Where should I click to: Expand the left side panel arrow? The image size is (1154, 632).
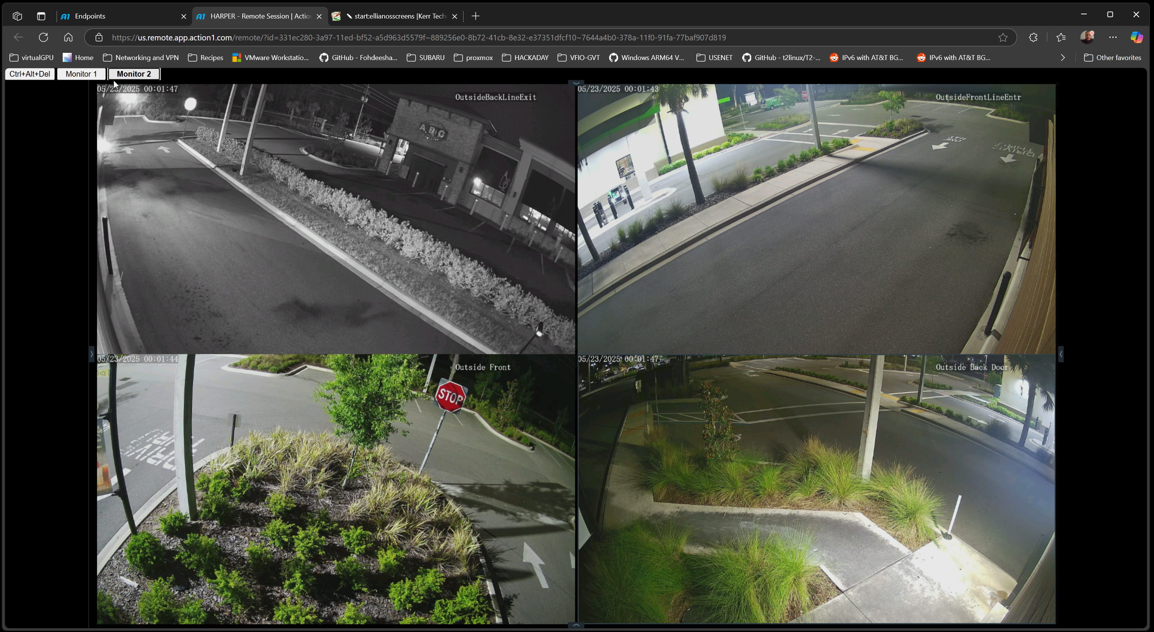91,354
